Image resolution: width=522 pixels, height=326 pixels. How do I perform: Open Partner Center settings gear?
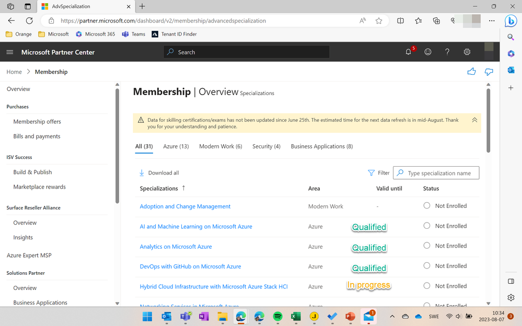[x=467, y=52]
